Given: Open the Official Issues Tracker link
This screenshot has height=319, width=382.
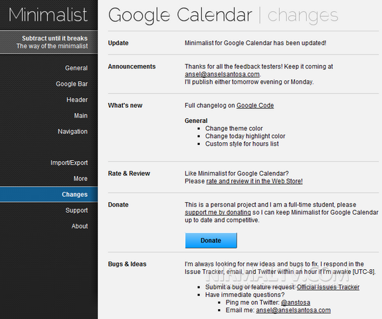Looking at the screenshot, I should (x=328, y=287).
